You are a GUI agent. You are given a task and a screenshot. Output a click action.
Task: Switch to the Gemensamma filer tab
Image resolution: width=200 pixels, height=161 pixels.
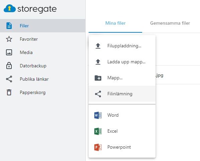coord(170,23)
